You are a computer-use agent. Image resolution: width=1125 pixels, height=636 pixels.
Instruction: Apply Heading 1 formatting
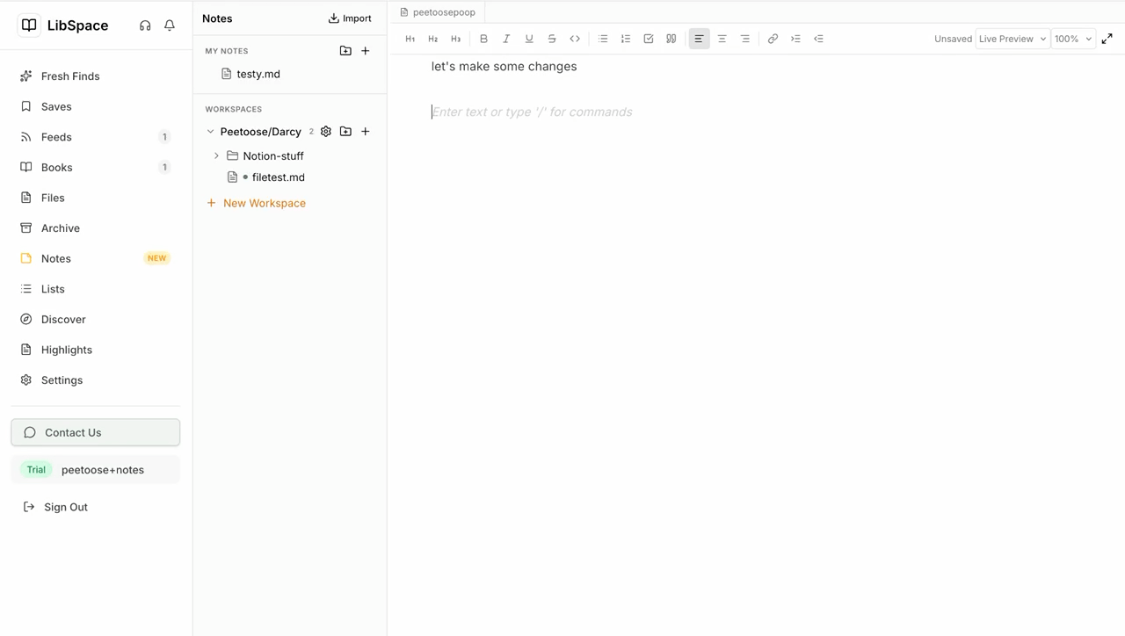[410, 39]
